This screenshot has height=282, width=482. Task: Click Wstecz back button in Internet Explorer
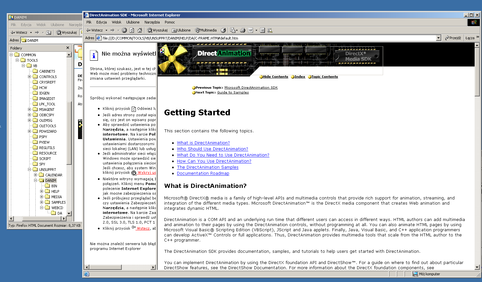pos(94,30)
